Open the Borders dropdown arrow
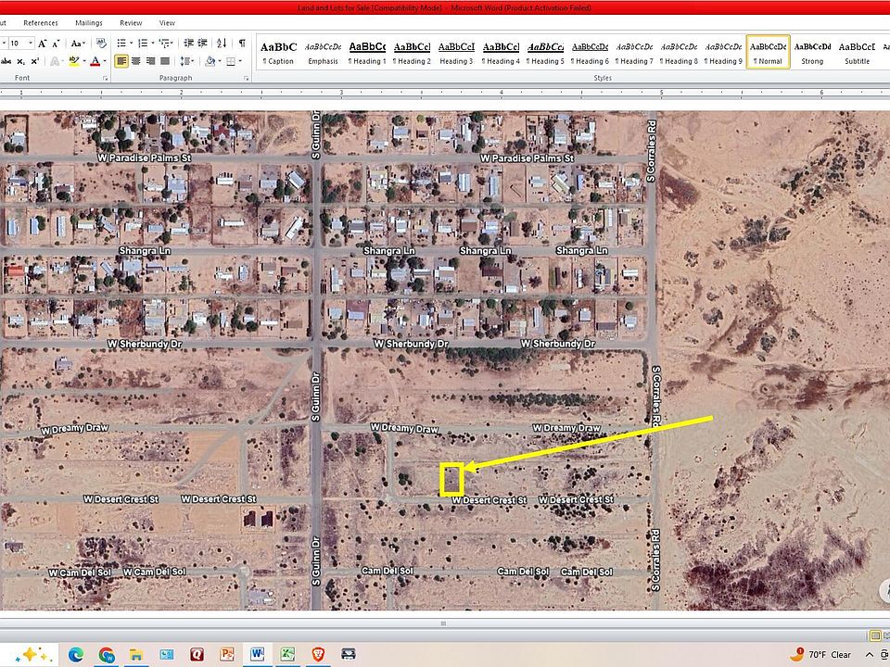 coord(240,61)
